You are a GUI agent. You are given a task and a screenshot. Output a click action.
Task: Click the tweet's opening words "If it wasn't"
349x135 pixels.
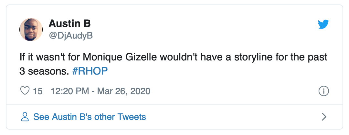tap(40, 58)
